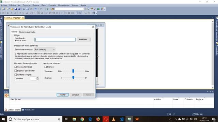
Task: Expand the Add New Item dropdown arrow
Action: click(9, 9)
